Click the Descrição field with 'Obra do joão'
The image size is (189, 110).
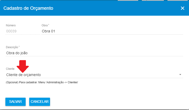point(94,53)
